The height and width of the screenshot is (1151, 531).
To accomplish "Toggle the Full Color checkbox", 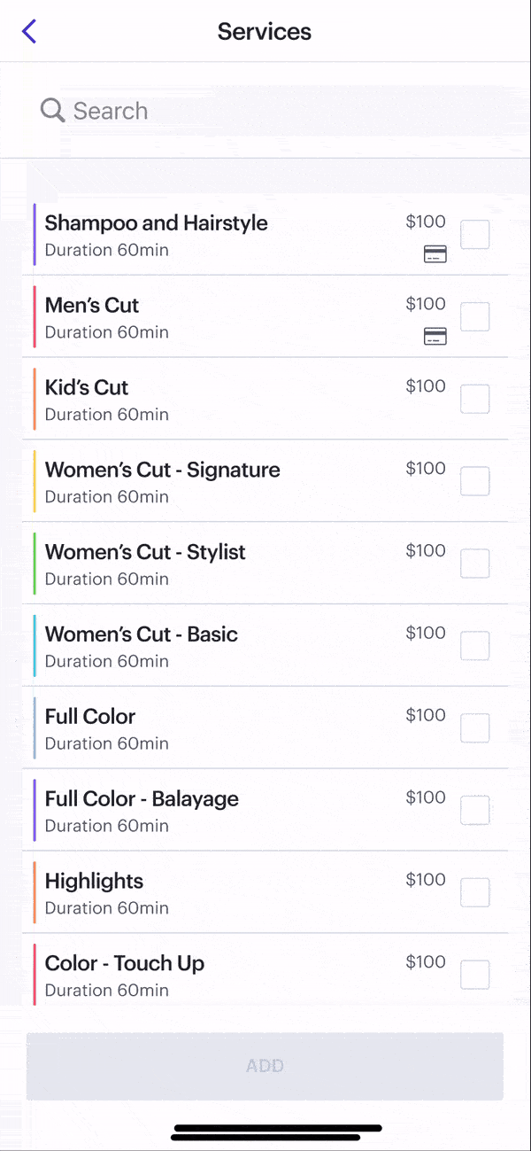I will (475, 727).
